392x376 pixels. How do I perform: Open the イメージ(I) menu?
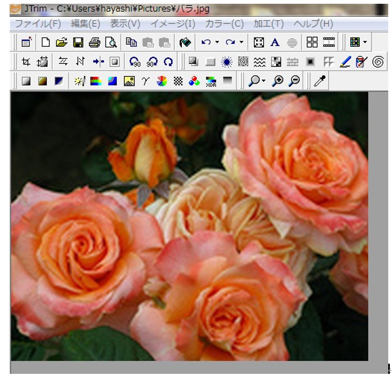[x=173, y=24]
